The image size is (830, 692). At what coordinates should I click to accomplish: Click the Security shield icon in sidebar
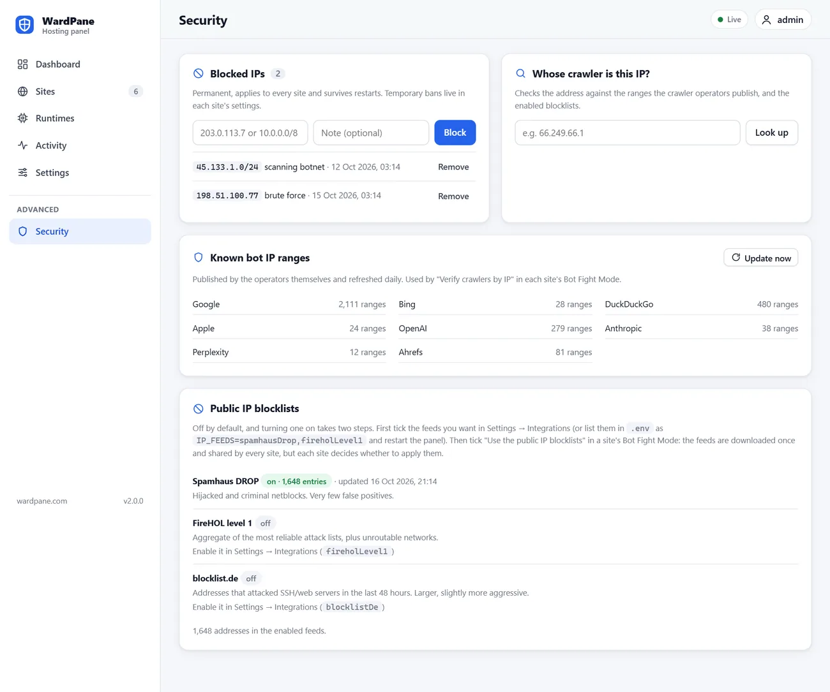23,232
